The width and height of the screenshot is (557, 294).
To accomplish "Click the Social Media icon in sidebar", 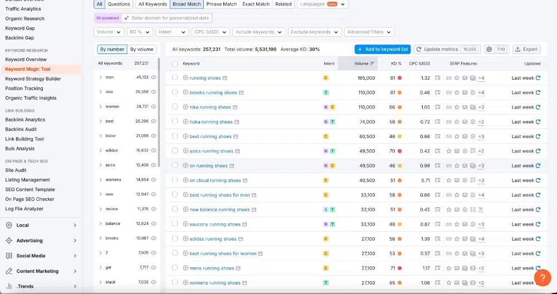I will tap(9, 256).
